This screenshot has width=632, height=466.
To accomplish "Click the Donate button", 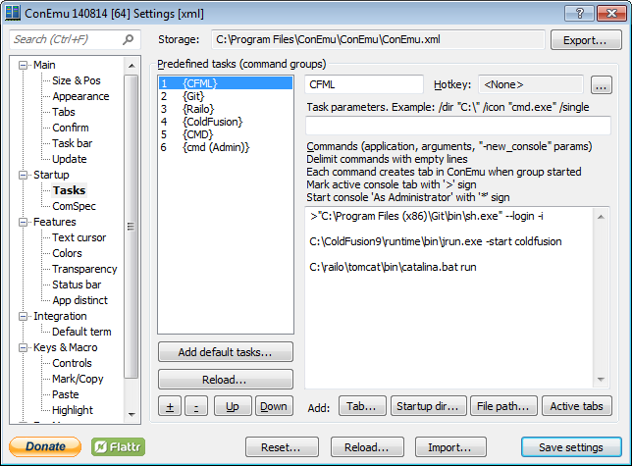I will [x=45, y=447].
